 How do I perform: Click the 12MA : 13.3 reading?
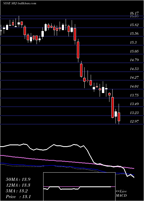click(x=18, y=185)
